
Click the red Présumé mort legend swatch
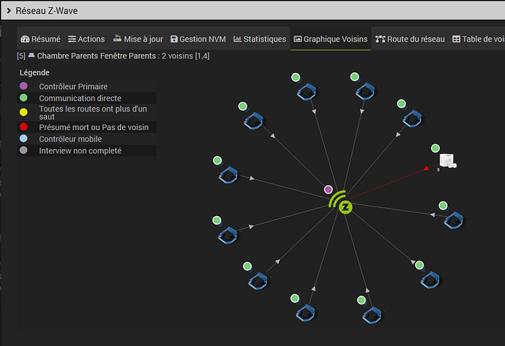(23, 126)
